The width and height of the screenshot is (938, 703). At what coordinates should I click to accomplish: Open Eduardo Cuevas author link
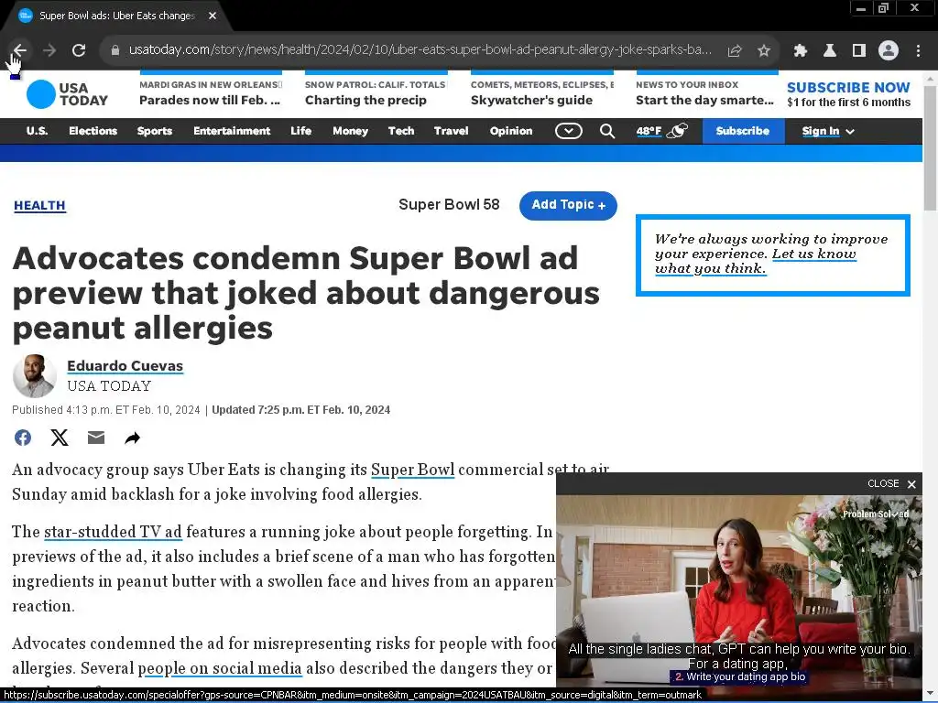125,366
